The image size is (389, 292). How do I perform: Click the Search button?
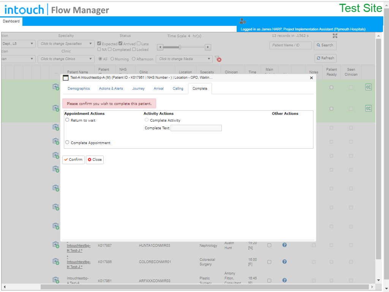(x=325, y=45)
